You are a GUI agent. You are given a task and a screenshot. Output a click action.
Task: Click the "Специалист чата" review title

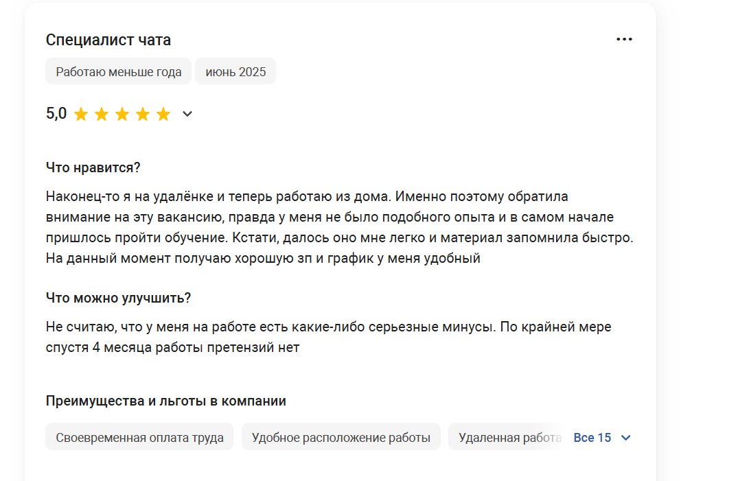click(108, 40)
